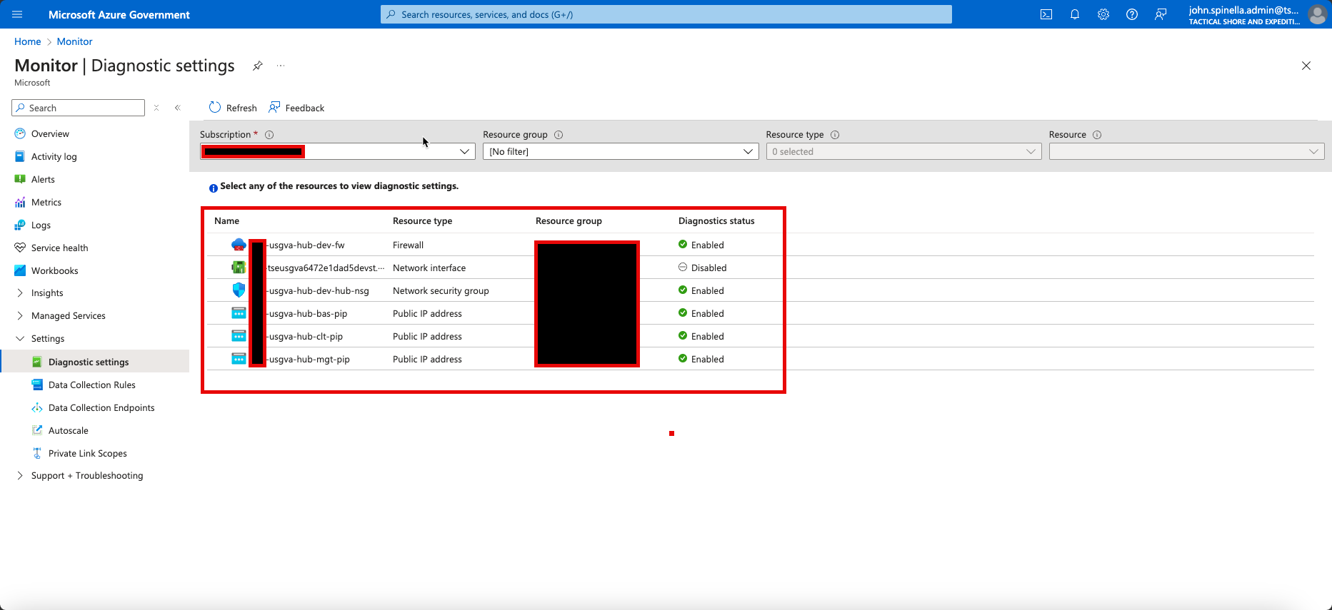The width and height of the screenshot is (1332, 610).
Task: Click the Subscription info icon
Action: click(269, 135)
